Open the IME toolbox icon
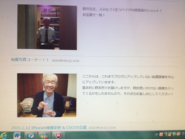This screenshot has width=185, height=139. tap(179, 134)
